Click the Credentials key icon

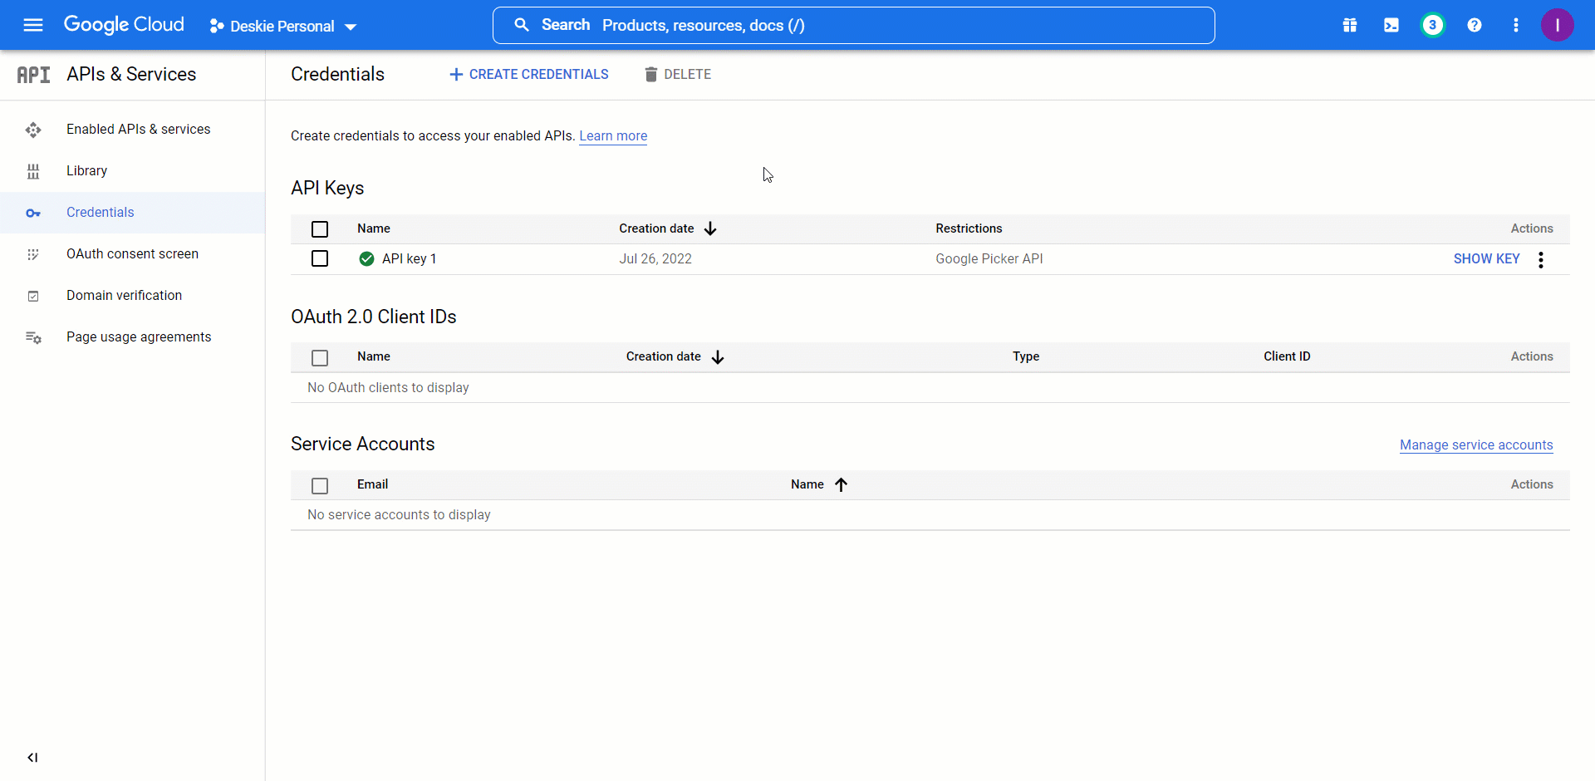tap(33, 213)
